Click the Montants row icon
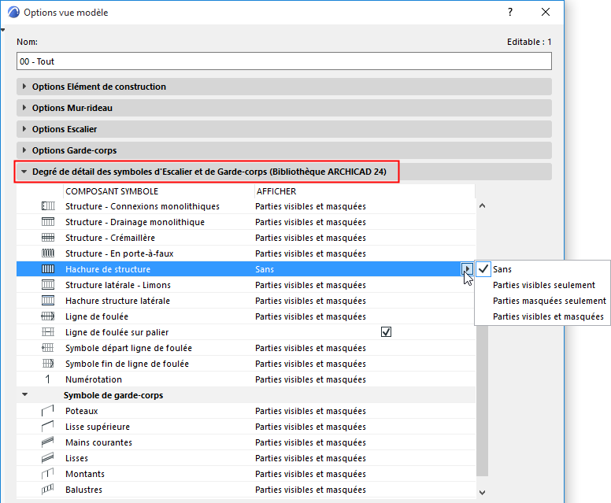Viewport: 611px width, 503px height. point(48,474)
